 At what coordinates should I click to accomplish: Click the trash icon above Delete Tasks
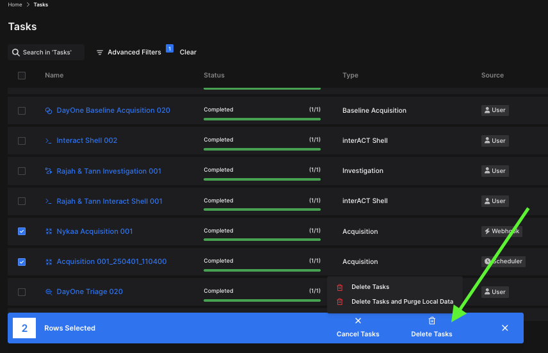point(431,321)
